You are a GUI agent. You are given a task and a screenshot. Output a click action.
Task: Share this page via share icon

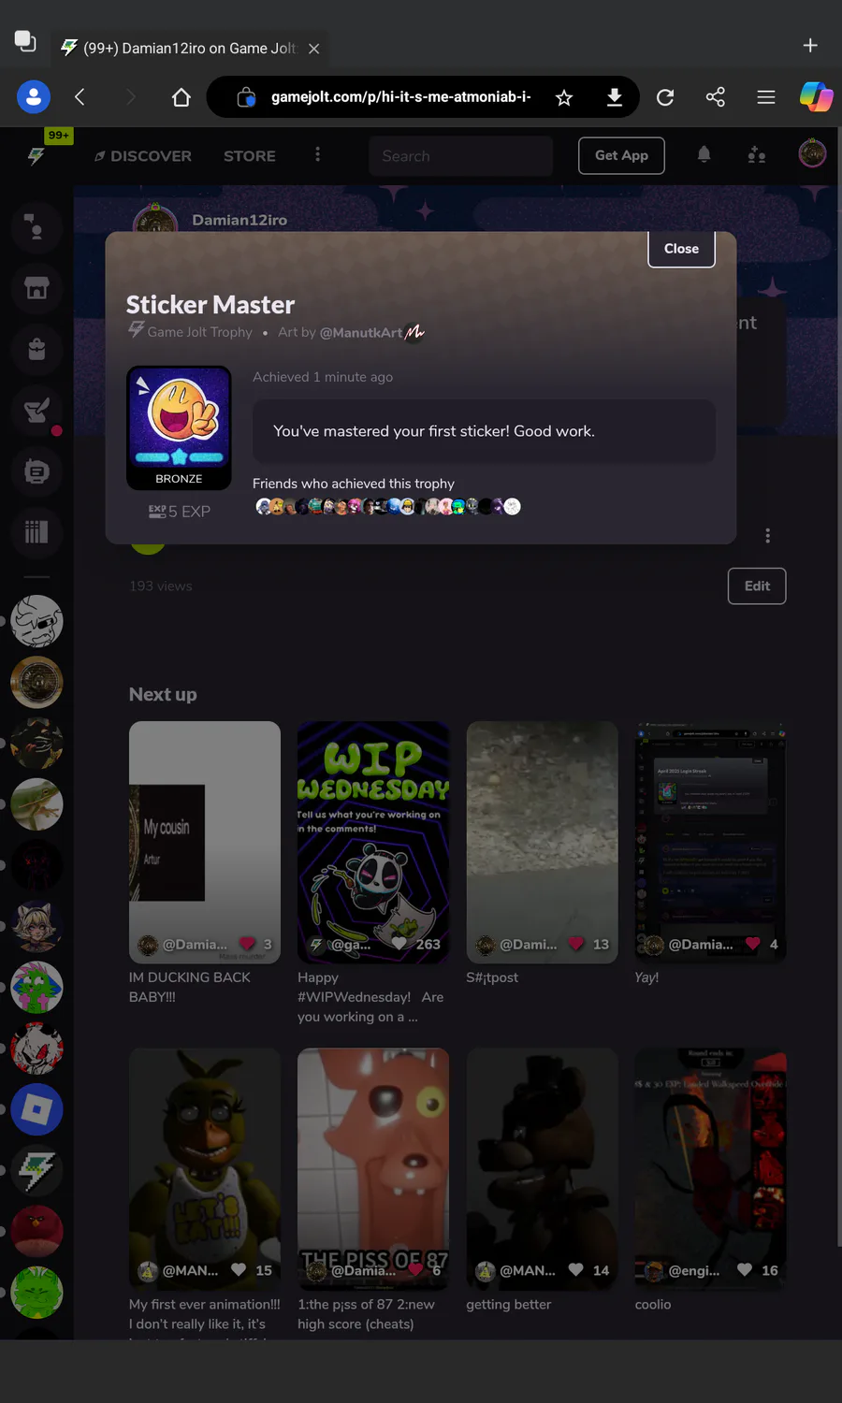tap(716, 97)
